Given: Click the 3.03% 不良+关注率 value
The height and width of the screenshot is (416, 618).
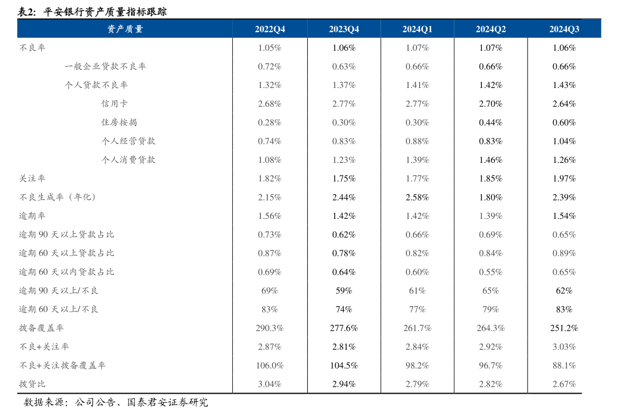Looking at the screenshot, I should click(x=564, y=347).
